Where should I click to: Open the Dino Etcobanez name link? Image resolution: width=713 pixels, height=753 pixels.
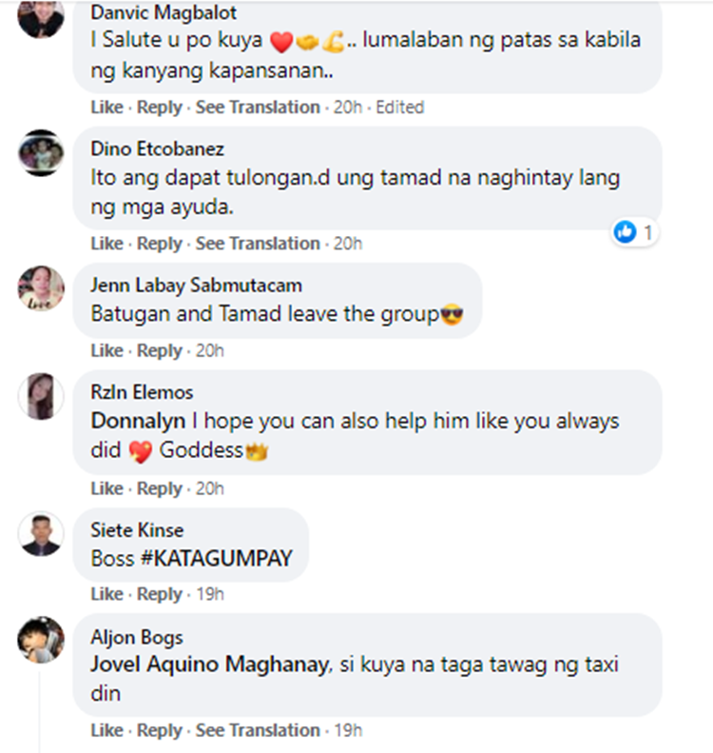click(x=157, y=149)
